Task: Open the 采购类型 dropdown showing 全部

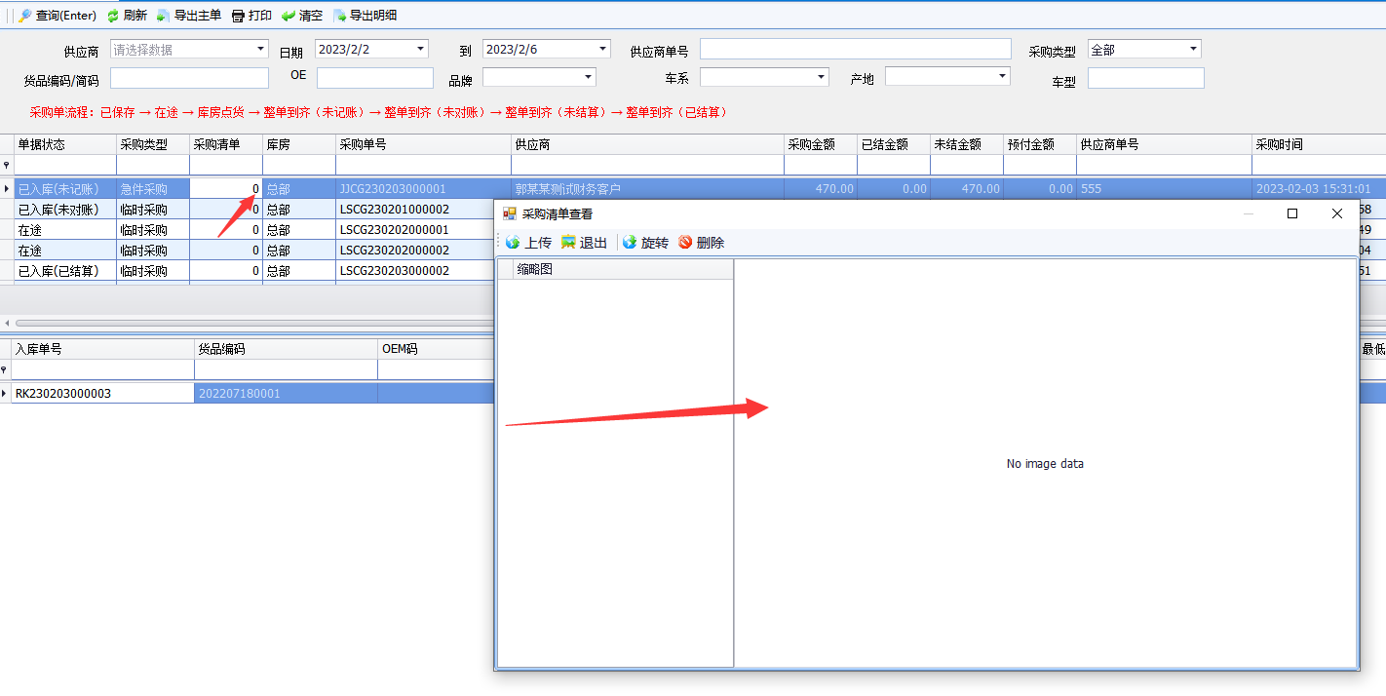Action: (1193, 49)
